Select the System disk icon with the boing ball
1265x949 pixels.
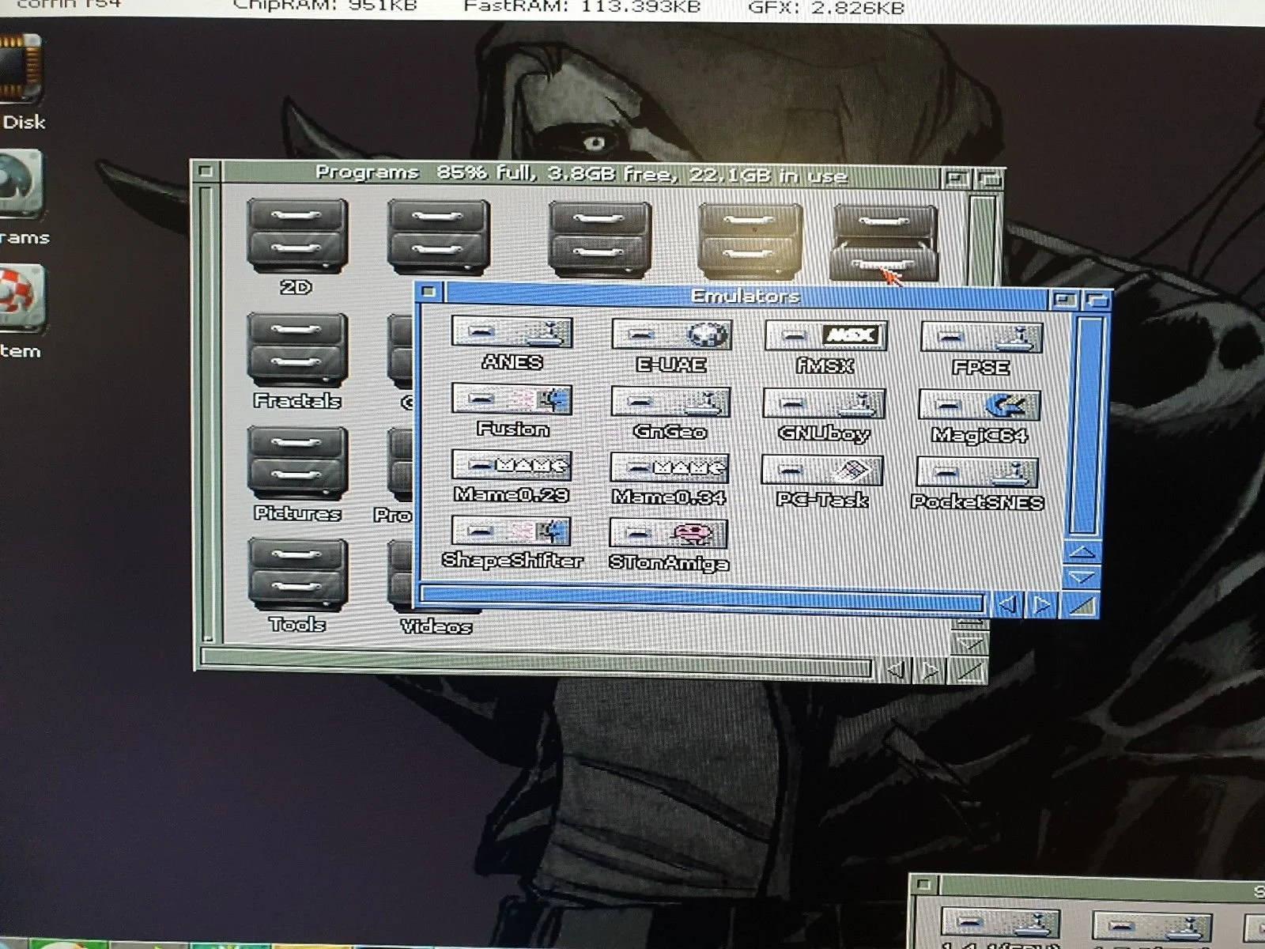point(21,297)
